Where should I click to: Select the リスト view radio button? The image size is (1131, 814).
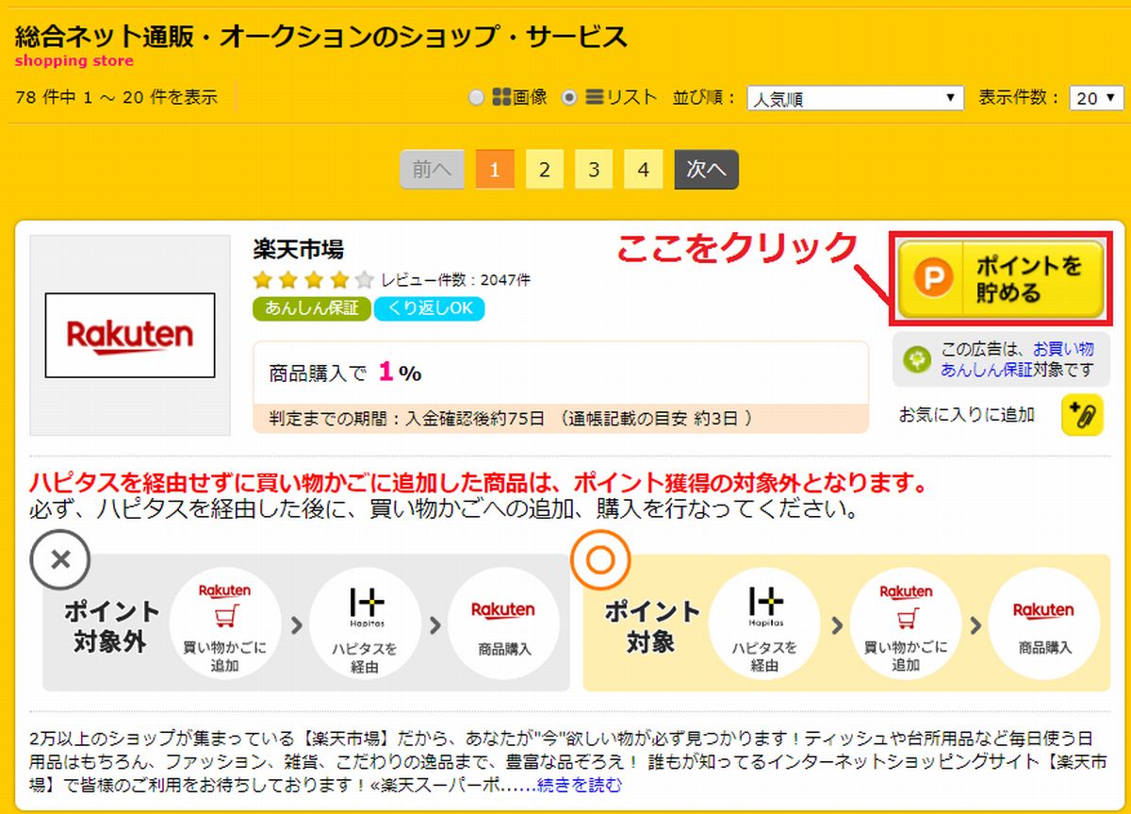[568, 97]
